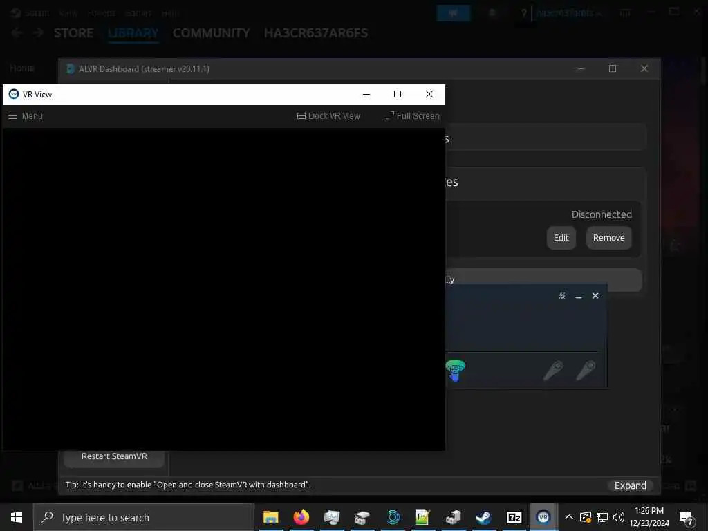Select the Disconnected status text

click(x=602, y=214)
